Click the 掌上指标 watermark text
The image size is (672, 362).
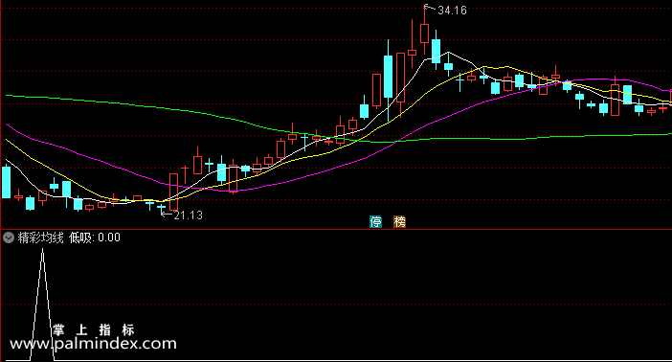(94, 329)
